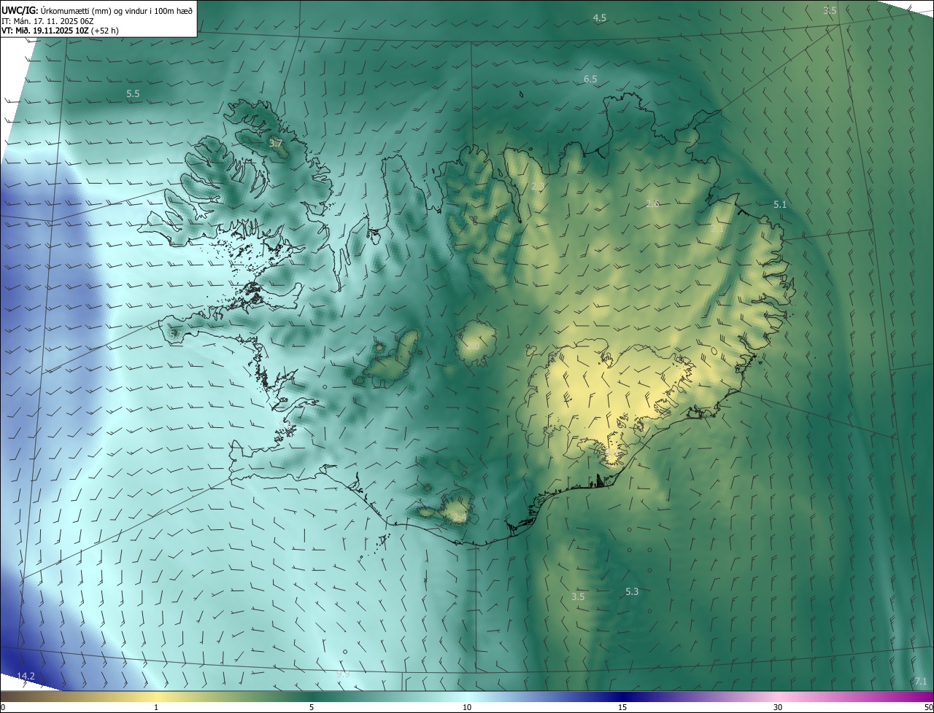Select the 'IT: Mán. 17. 11. 2025 06Z' line
The height and width of the screenshot is (713, 934).
click(49, 21)
